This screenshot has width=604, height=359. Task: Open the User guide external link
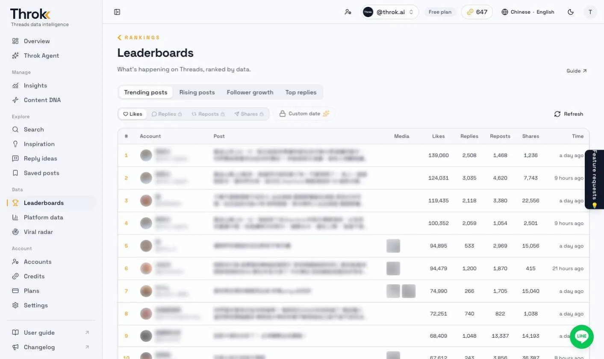point(51,333)
